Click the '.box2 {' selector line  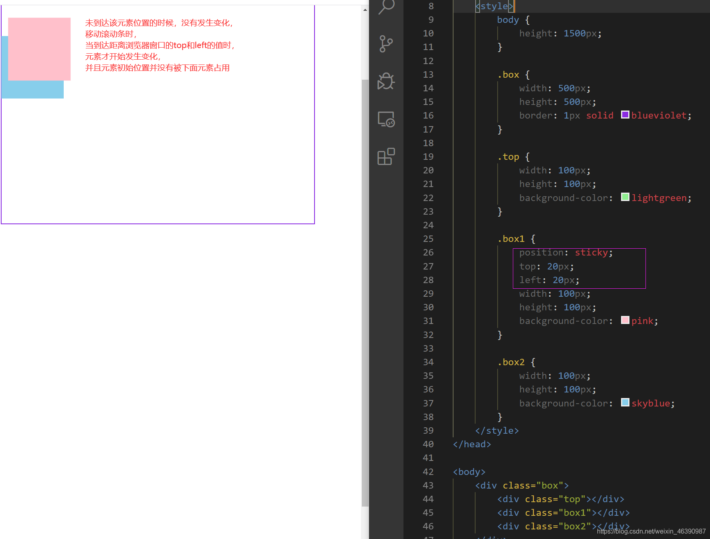click(x=516, y=362)
